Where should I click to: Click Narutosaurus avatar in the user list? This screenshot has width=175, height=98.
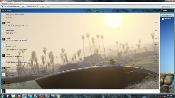pos(163,19)
